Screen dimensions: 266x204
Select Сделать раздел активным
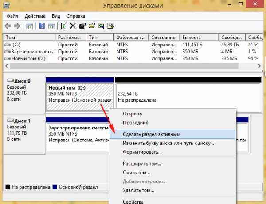[172, 134]
